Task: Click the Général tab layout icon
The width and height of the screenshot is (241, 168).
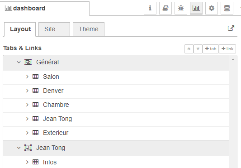Action: 28,62
